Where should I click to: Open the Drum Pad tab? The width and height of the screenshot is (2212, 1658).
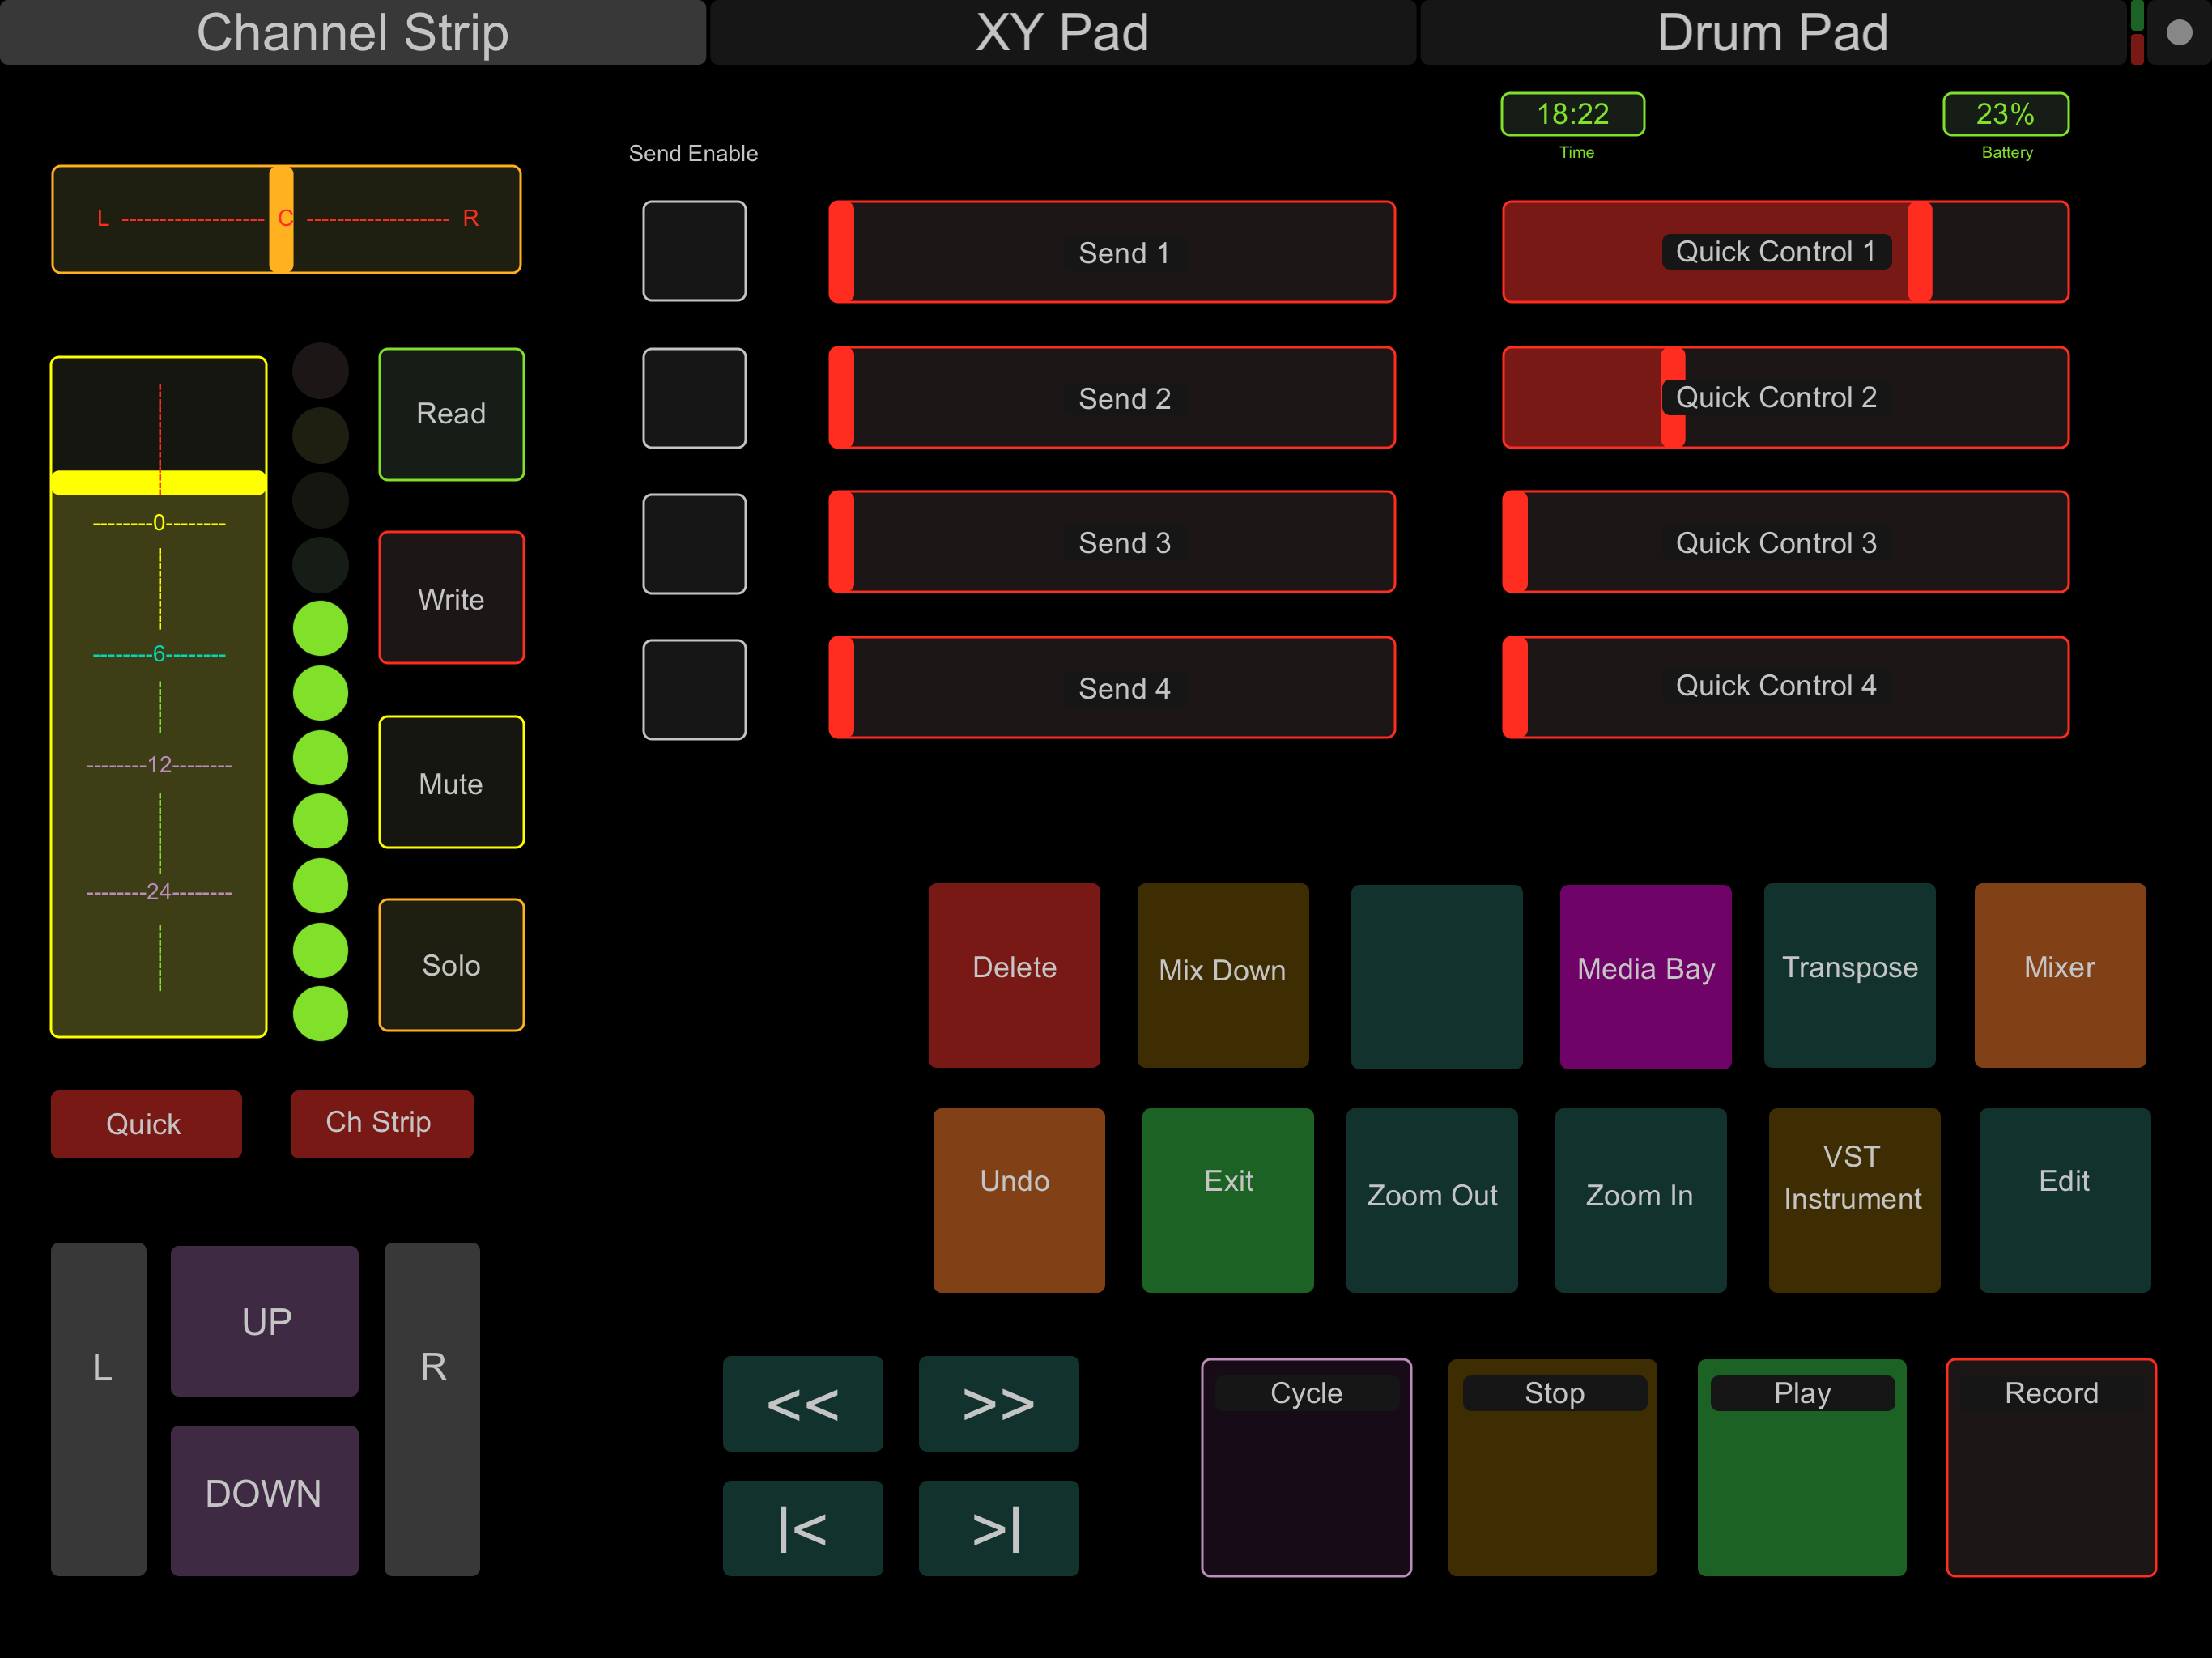click(1772, 33)
